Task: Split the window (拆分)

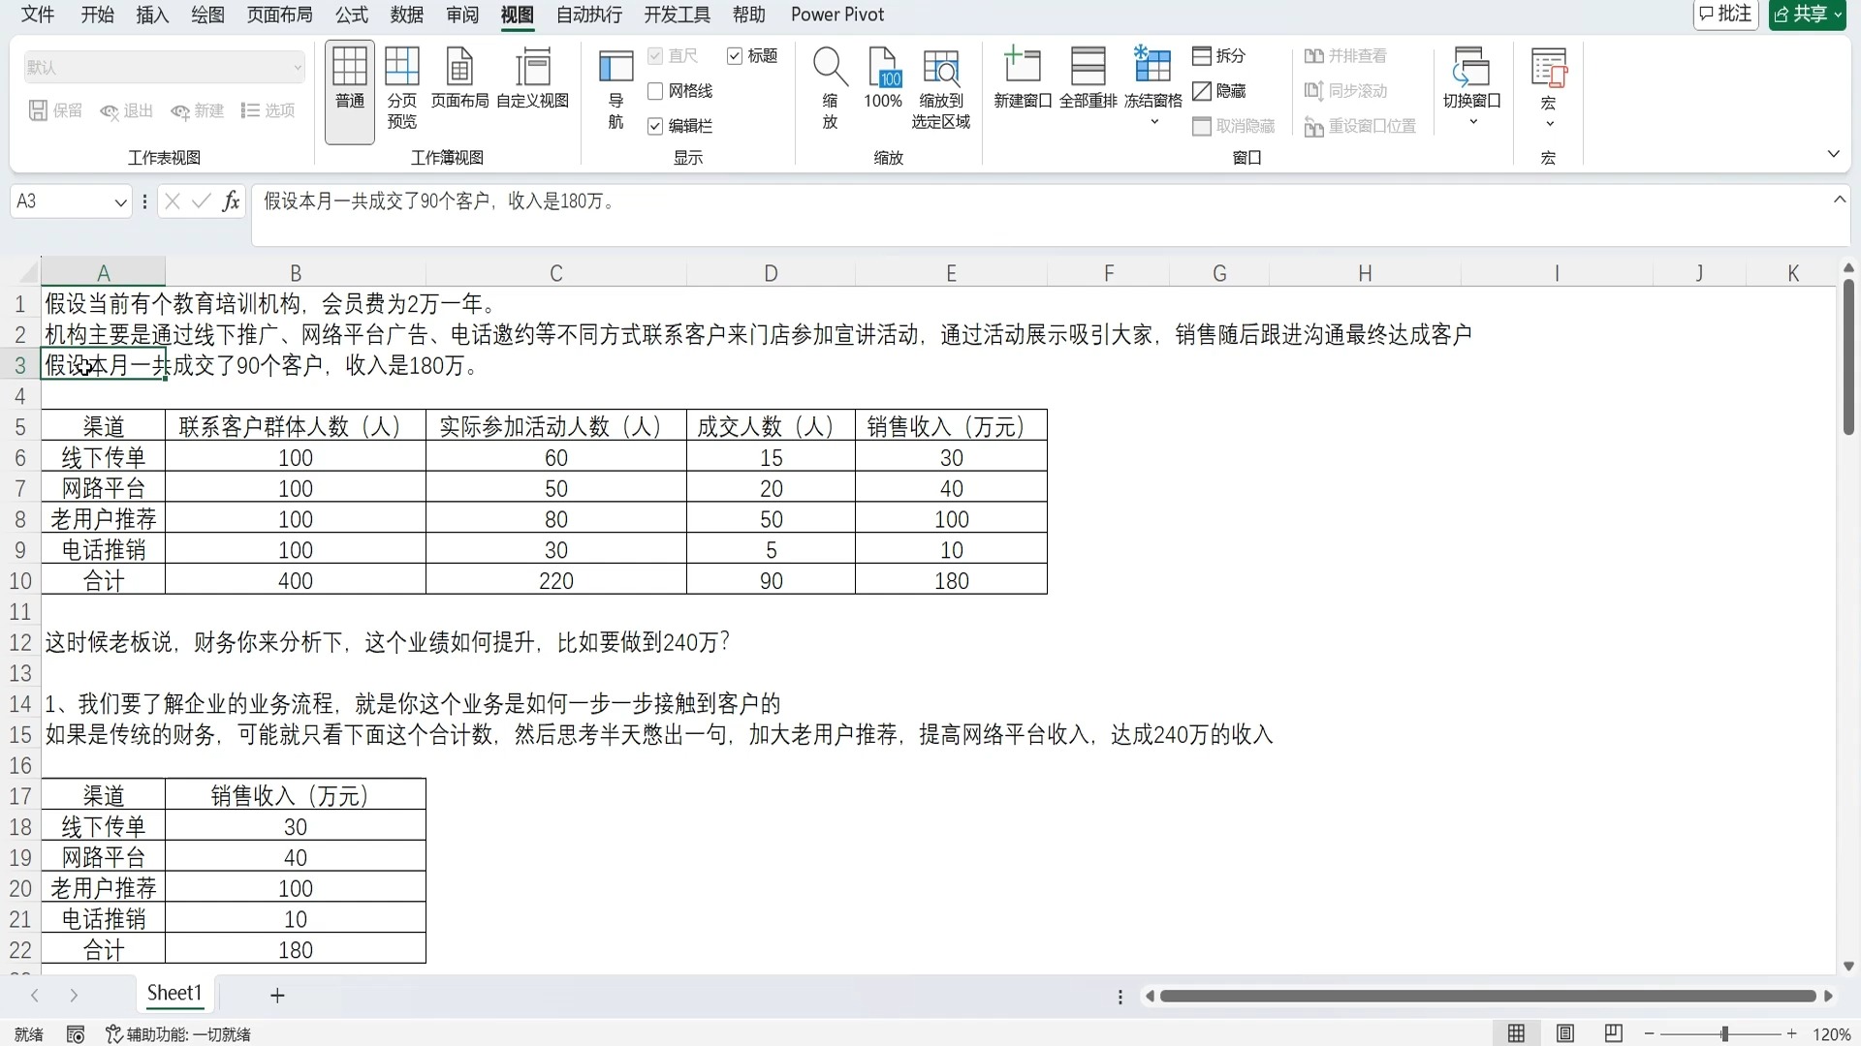Action: coord(1218,56)
